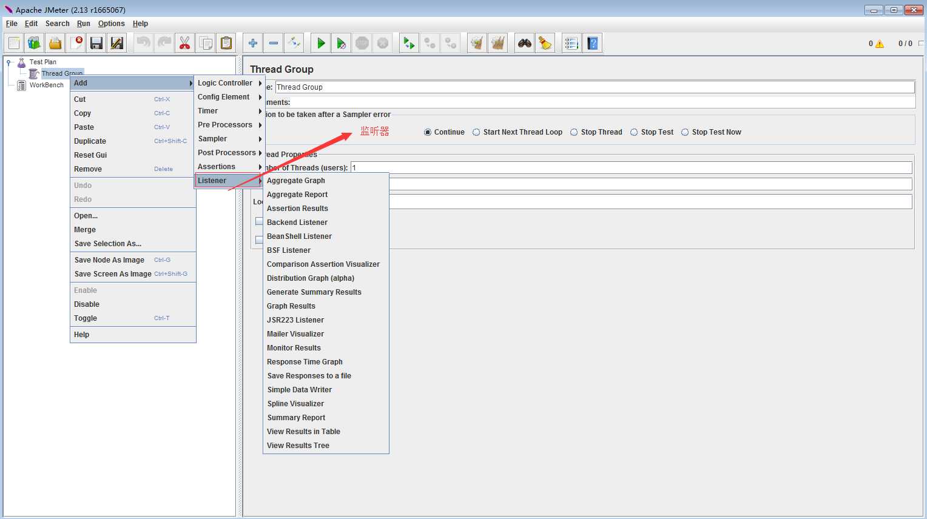The image size is (927, 519).
Task: Select the Continue radio button
Action: pyautogui.click(x=428, y=132)
